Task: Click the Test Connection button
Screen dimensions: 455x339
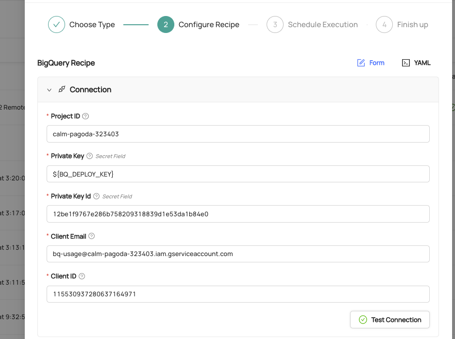Action: tap(389, 320)
